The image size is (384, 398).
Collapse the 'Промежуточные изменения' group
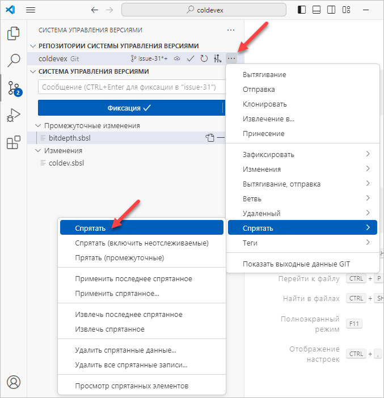38,125
